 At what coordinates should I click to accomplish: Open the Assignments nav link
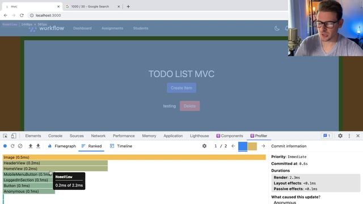click(112, 28)
